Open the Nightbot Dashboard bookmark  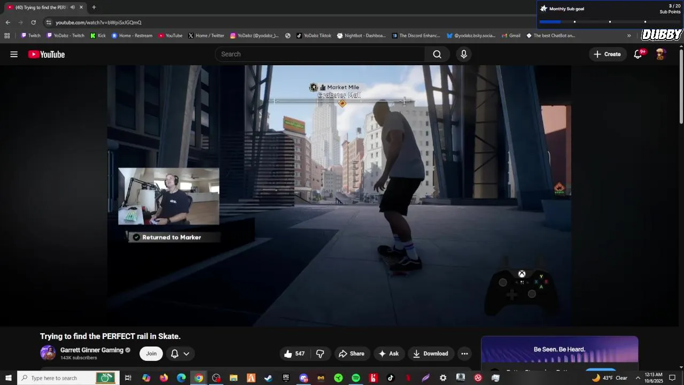(x=361, y=36)
